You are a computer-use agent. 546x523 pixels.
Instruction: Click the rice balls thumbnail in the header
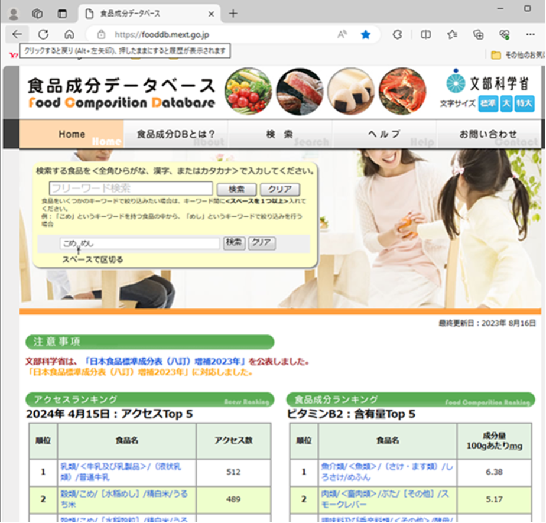pyautogui.click(x=351, y=91)
